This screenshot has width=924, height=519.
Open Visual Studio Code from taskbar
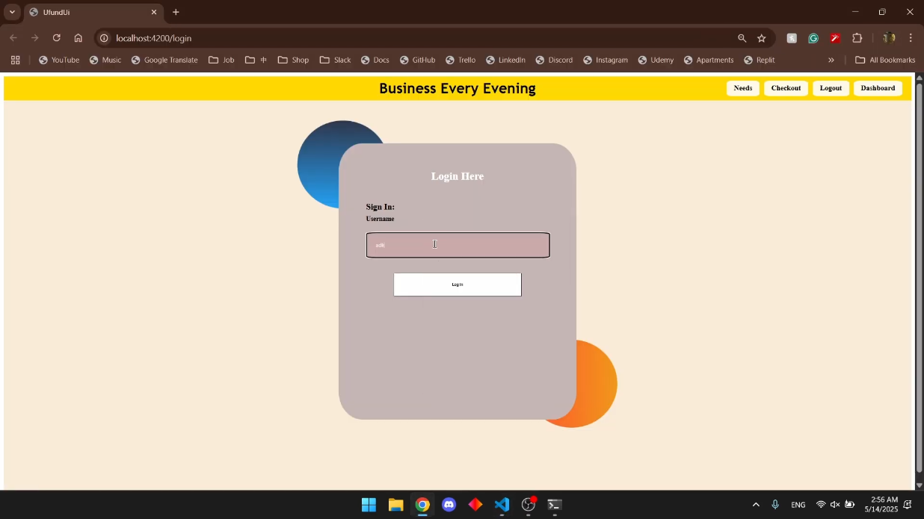pos(502,505)
